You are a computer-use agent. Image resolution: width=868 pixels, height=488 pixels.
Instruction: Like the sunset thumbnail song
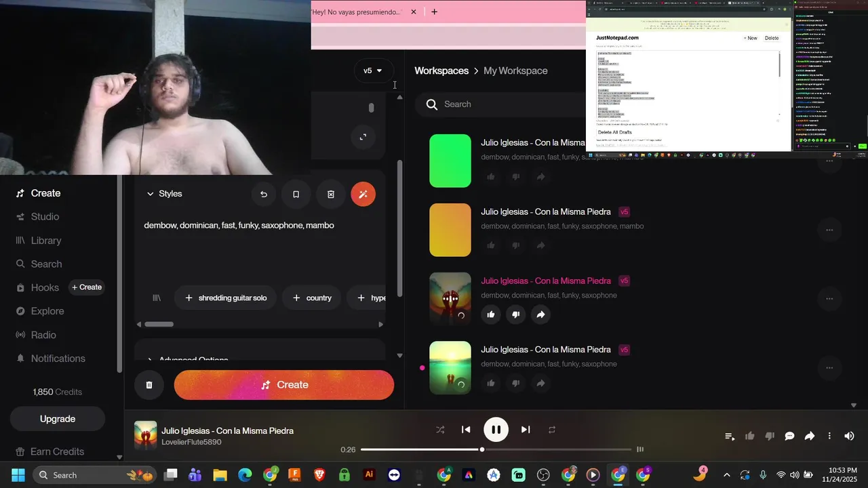(x=491, y=384)
